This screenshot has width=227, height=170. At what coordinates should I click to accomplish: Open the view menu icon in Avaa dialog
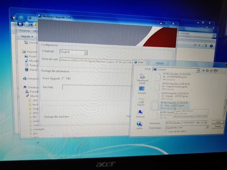click(216, 71)
